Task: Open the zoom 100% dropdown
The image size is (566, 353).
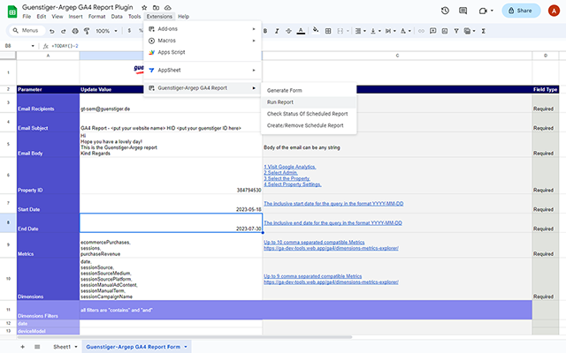Action: (x=106, y=31)
